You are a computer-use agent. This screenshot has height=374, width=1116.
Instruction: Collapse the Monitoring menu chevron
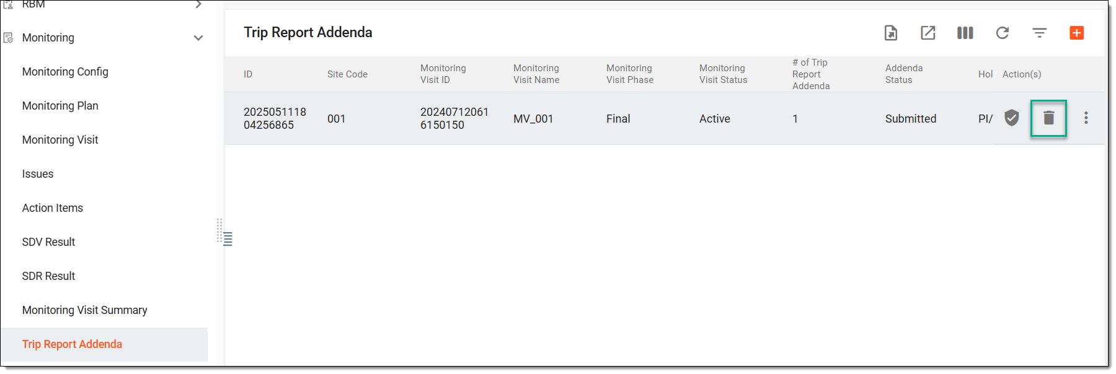[x=198, y=38]
